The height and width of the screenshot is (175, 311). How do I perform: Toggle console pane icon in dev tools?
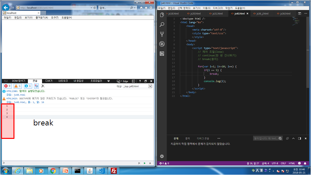point(133,81)
